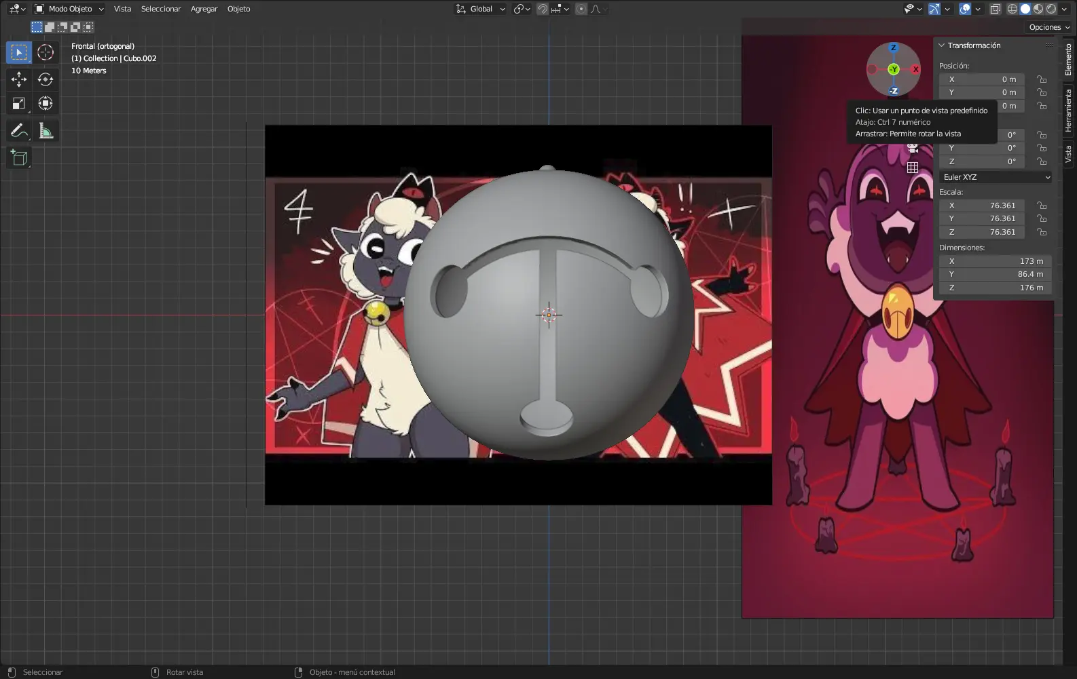Activate the Scale tool
Image resolution: width=1077 pixels, height=679 pixels.
tap(19, 103)
